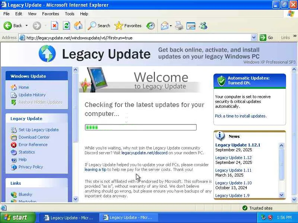The width and height of the screenshot is (298, 223).
Task: Click the Help question mark icon
Action: coord(14,160)
